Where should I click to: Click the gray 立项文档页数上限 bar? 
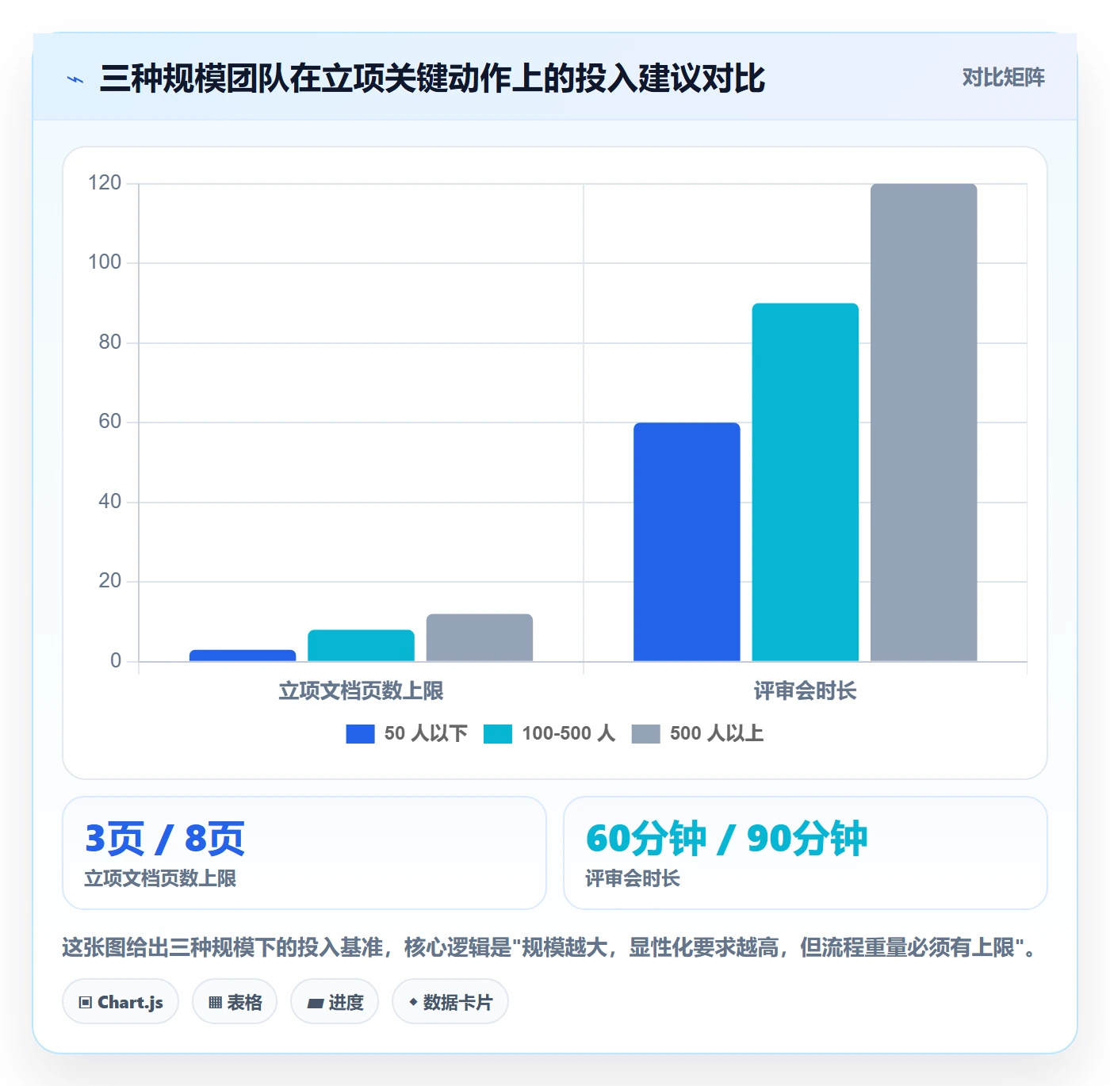coord(480,637)
